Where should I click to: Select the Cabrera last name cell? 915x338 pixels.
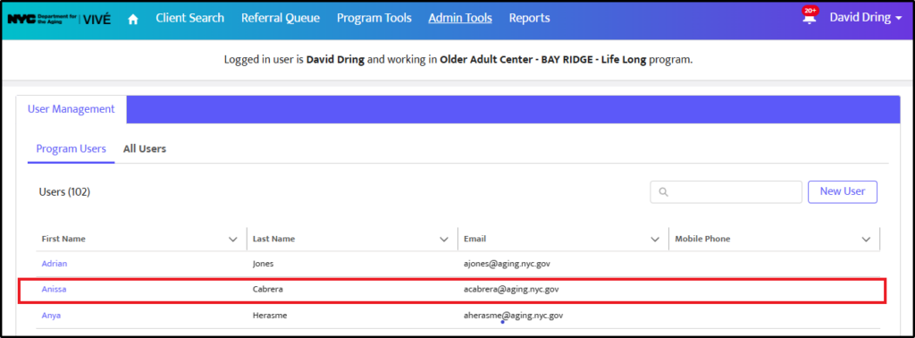(268, 289)
